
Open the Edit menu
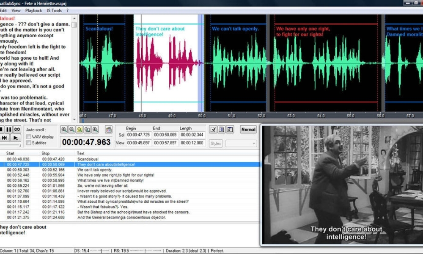click(x=3, y=11)
